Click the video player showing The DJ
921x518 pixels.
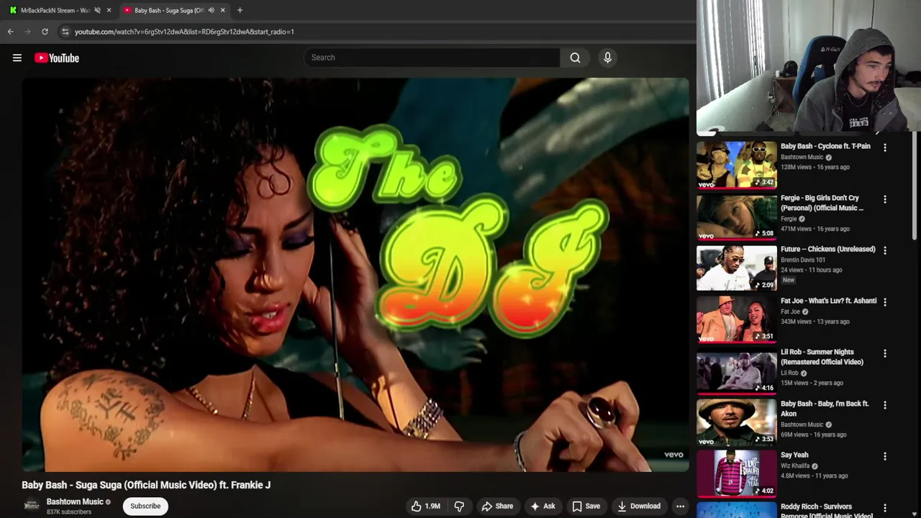(355, 275)
